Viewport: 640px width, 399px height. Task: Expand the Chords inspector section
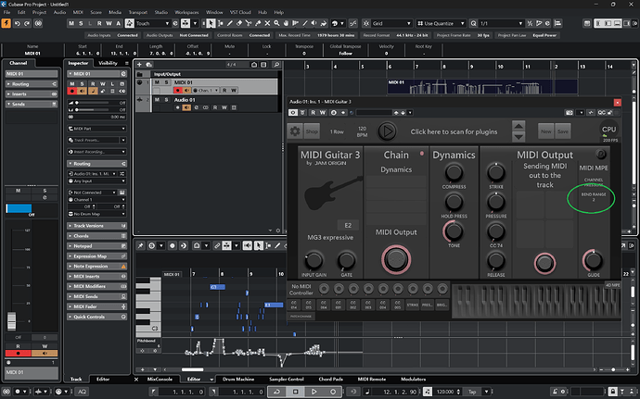97,236
